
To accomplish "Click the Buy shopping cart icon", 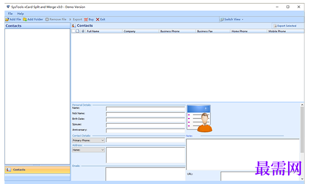I will [86, 19].
